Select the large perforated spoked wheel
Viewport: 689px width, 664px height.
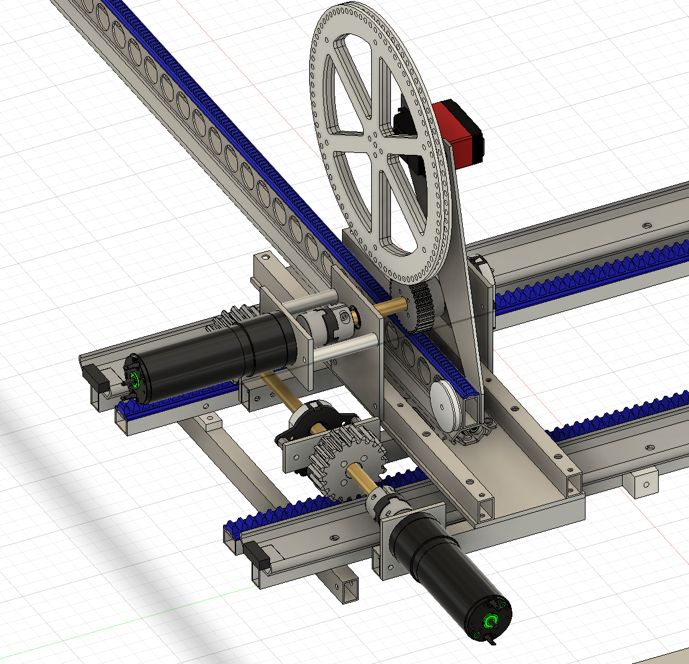click(380, 142)
